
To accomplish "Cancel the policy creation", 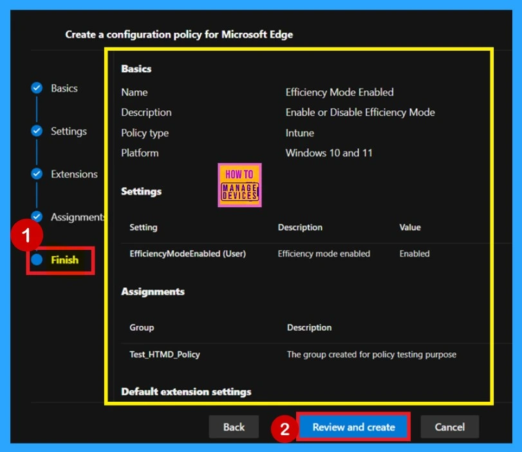I will tap(450, 427).
